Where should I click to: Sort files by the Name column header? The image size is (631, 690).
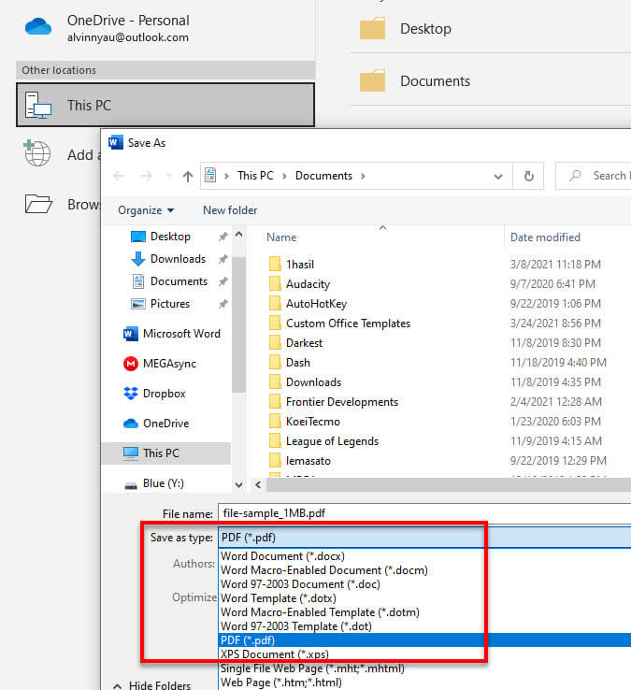click(281, 237)
